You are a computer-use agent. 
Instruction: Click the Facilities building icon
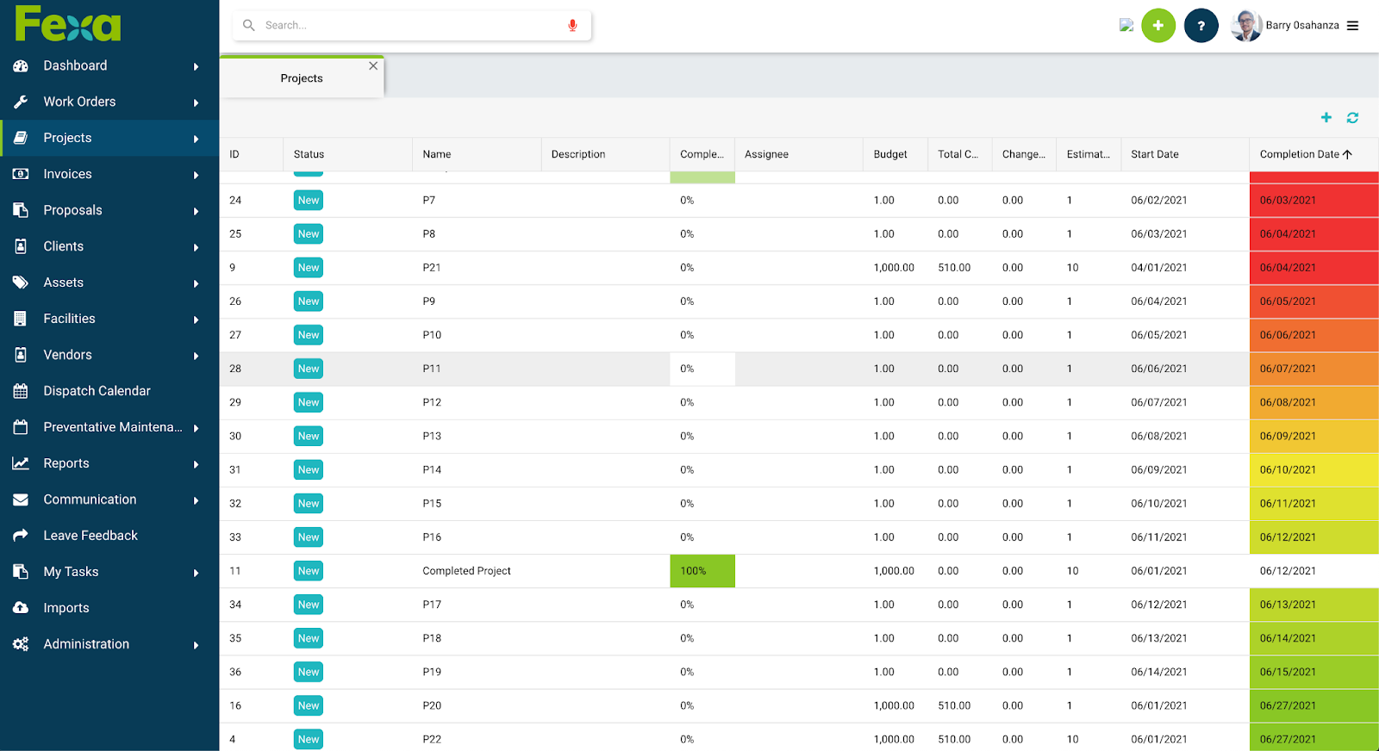point(21,319)
